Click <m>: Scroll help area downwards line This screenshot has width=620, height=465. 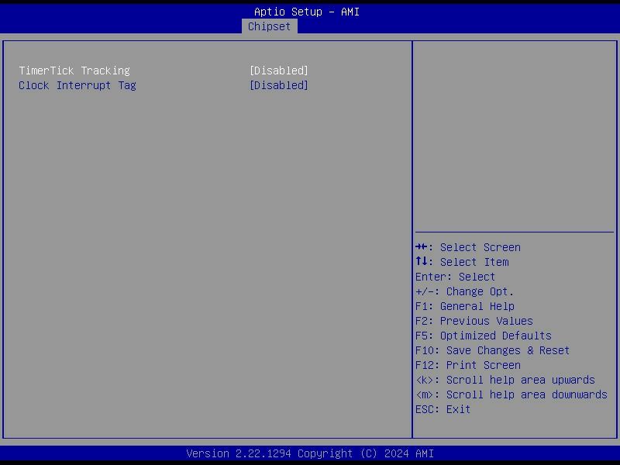[511, 394]
